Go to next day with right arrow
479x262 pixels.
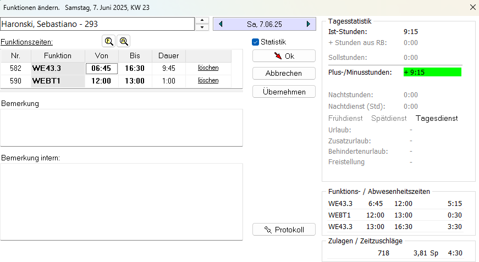[x=309, y=24]
